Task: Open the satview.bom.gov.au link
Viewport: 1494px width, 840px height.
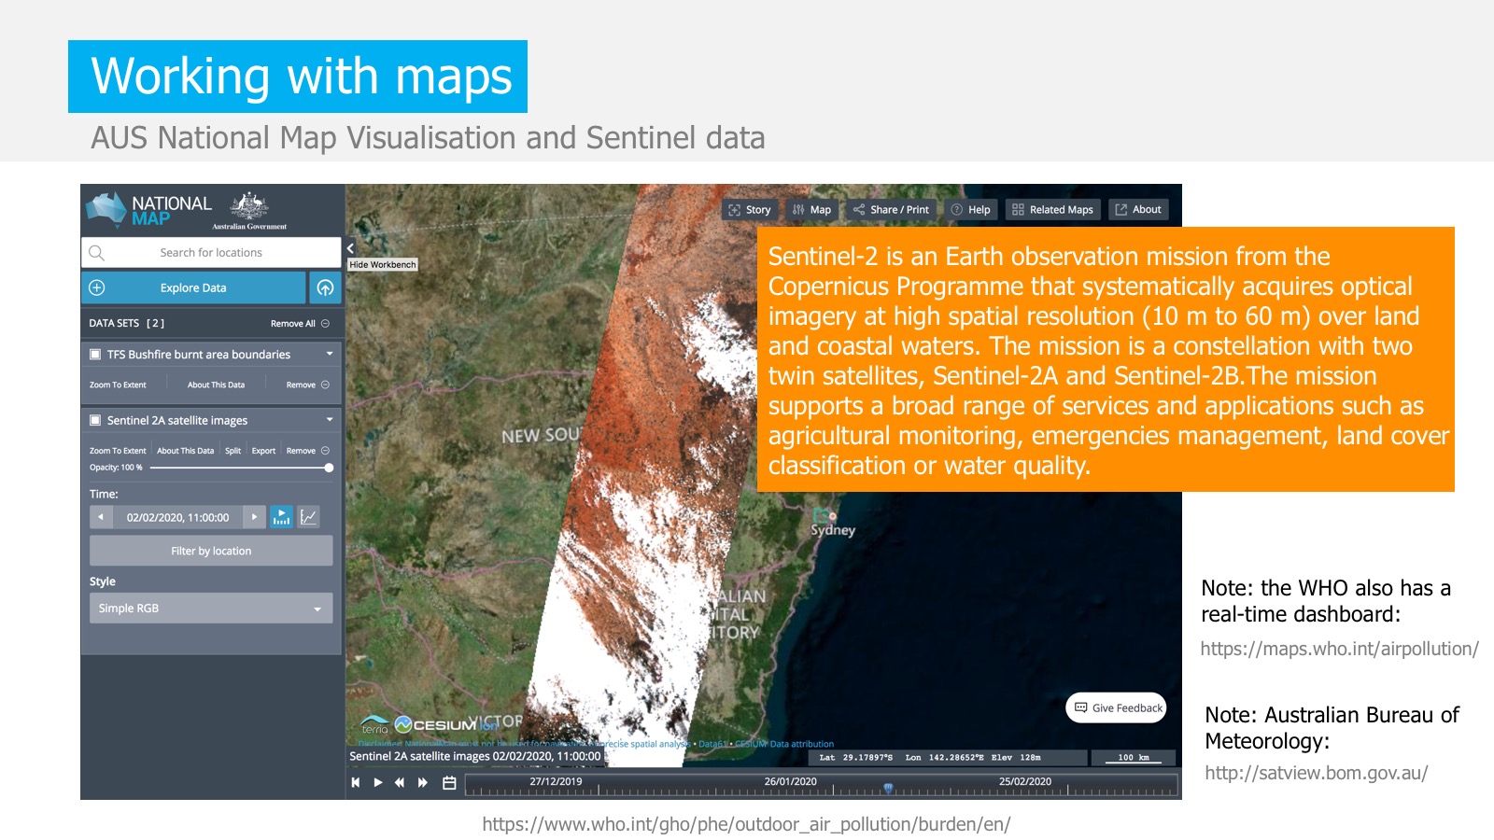Action: coord(1316,773)
